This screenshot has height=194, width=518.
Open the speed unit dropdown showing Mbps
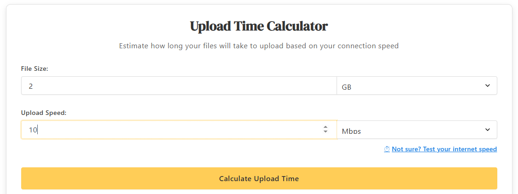417,130
